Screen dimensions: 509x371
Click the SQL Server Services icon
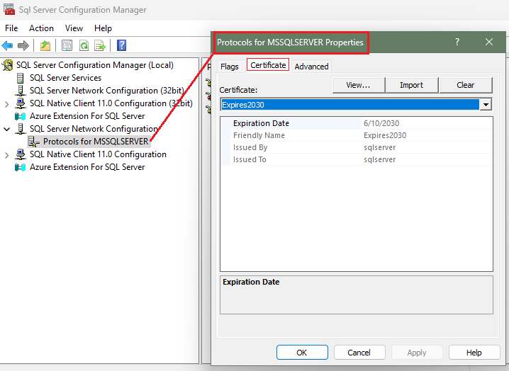(x=20, y=78)
